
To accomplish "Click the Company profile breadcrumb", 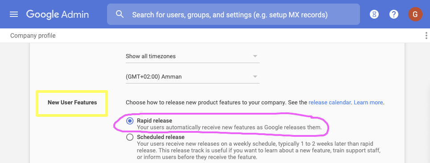I will coord(33,36).
